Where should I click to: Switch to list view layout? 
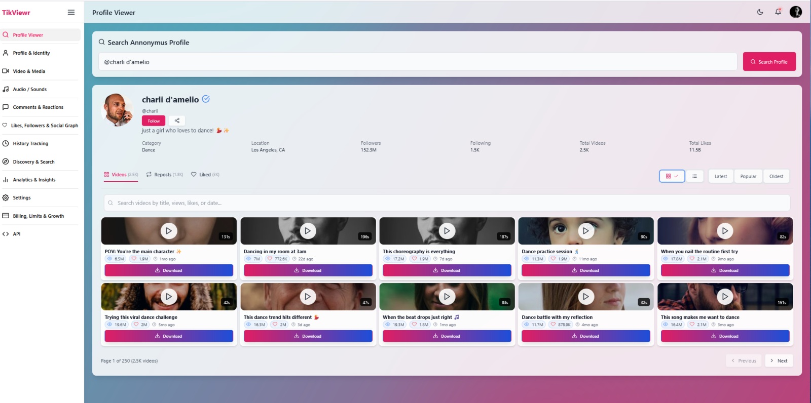(694, 176)
